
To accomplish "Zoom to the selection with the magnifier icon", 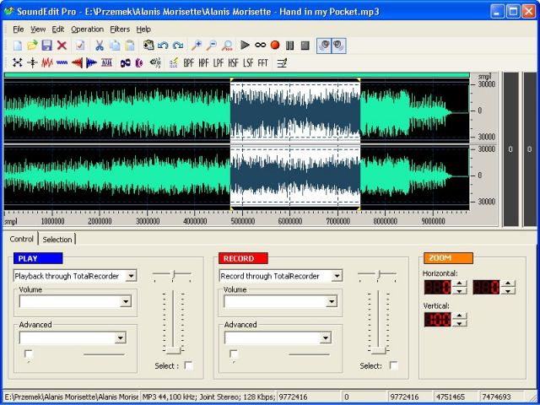I will pyautogui.click(x=227, y=46).
